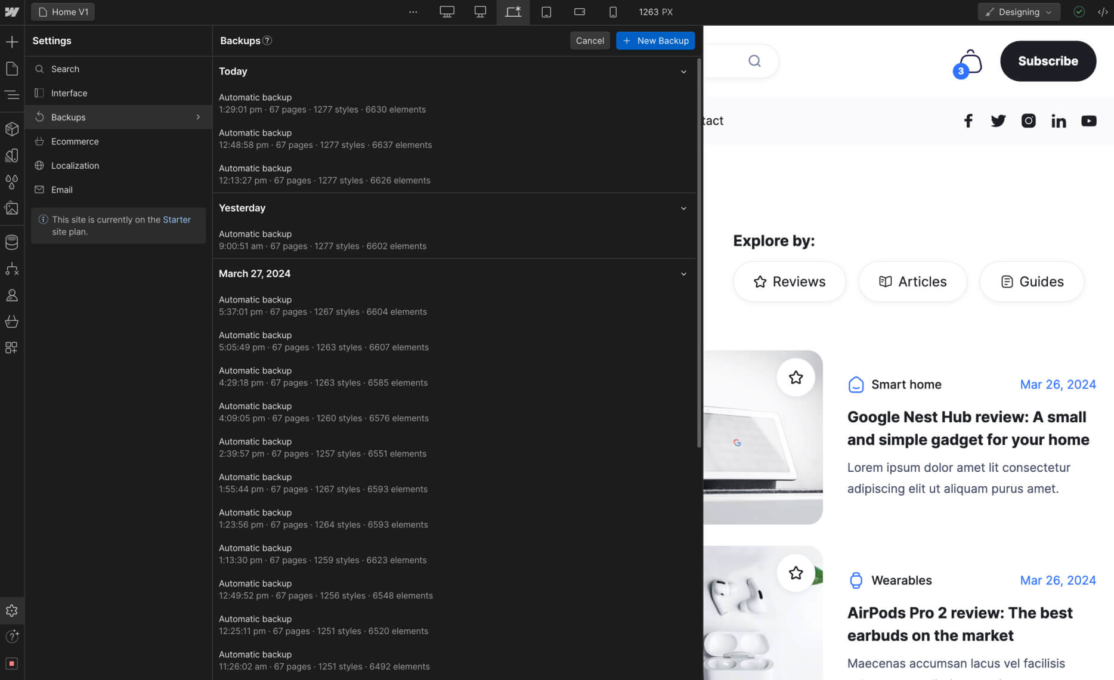Switch to mobile portrait breakpoint
1114x680 pixels.
coord(612,12)
